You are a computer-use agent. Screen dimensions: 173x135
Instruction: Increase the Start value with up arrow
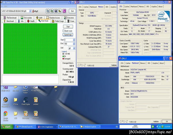coord(74,39)
